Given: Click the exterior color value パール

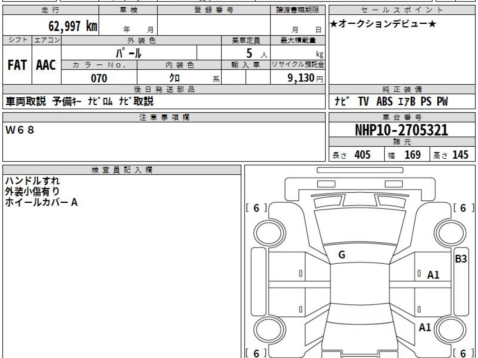Looking at the screenshot, I should pos(129,53).
